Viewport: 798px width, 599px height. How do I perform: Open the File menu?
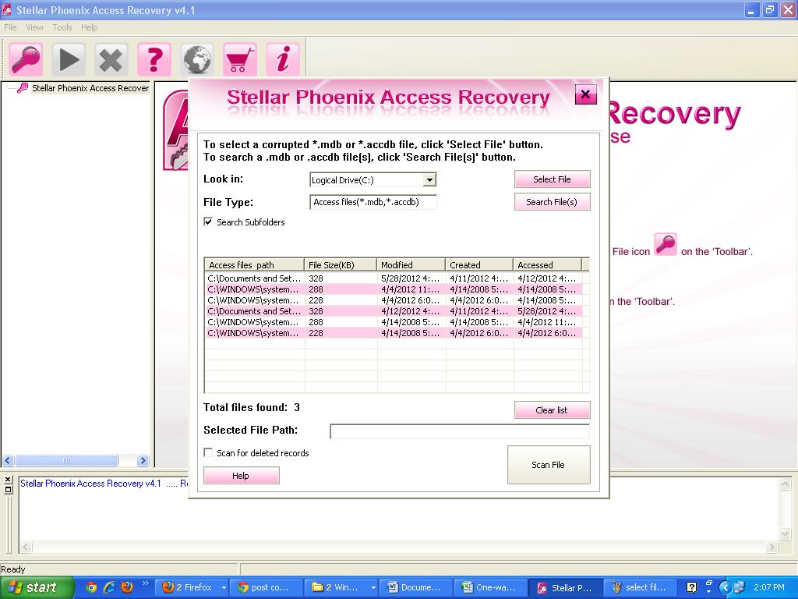click(10, 27)
